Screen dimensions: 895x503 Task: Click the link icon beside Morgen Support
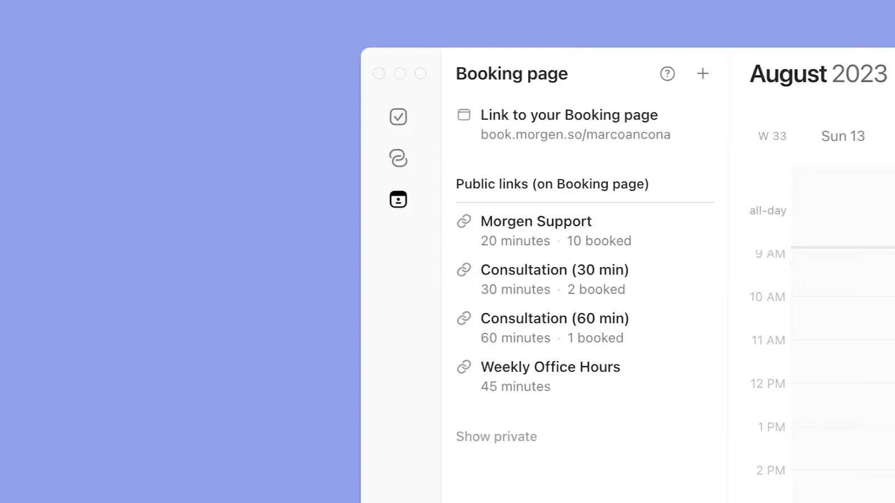[x=464, y=221]
